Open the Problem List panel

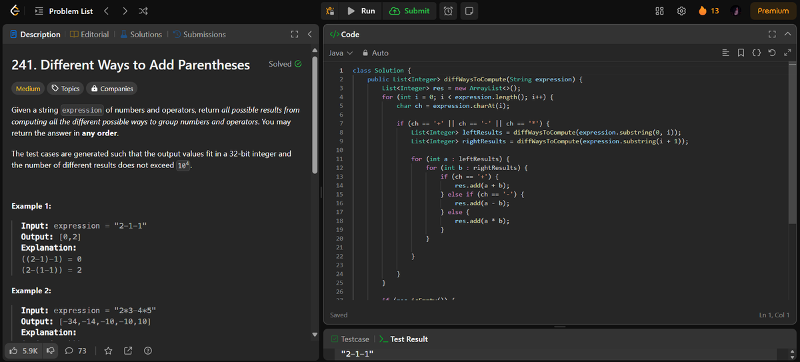click(63, 11)
